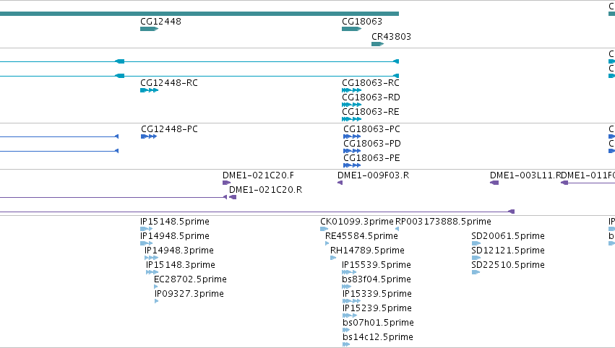Select the long teal gene span bar
This screenshot has height=348, width=615.
(x=199, y=14)
